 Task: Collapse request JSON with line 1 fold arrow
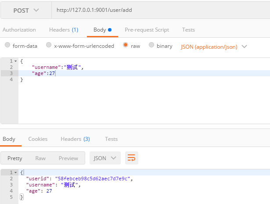16,61
